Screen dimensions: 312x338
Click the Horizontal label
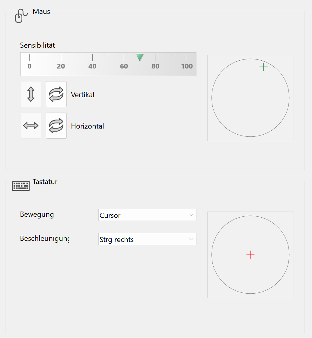(87, 126)
